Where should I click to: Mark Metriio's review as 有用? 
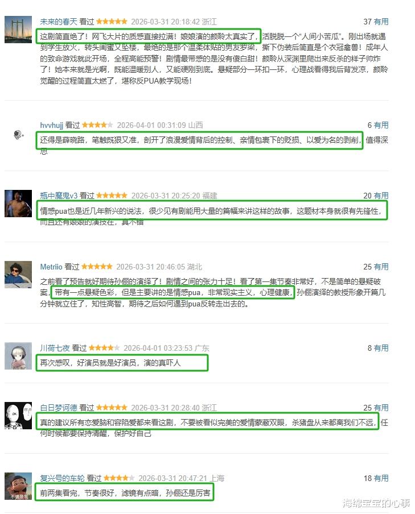tap(381, 267)
